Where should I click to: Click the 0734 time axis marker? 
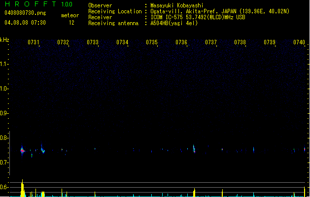pyautogui.click(x=122, y=42)
